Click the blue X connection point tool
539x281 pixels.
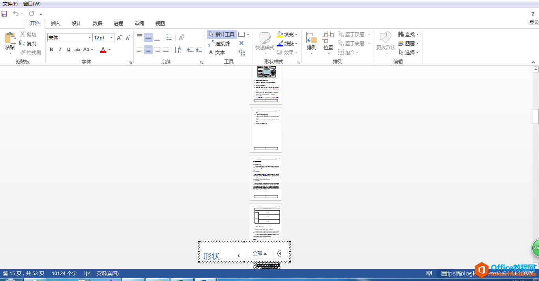[x=241, y=43]
